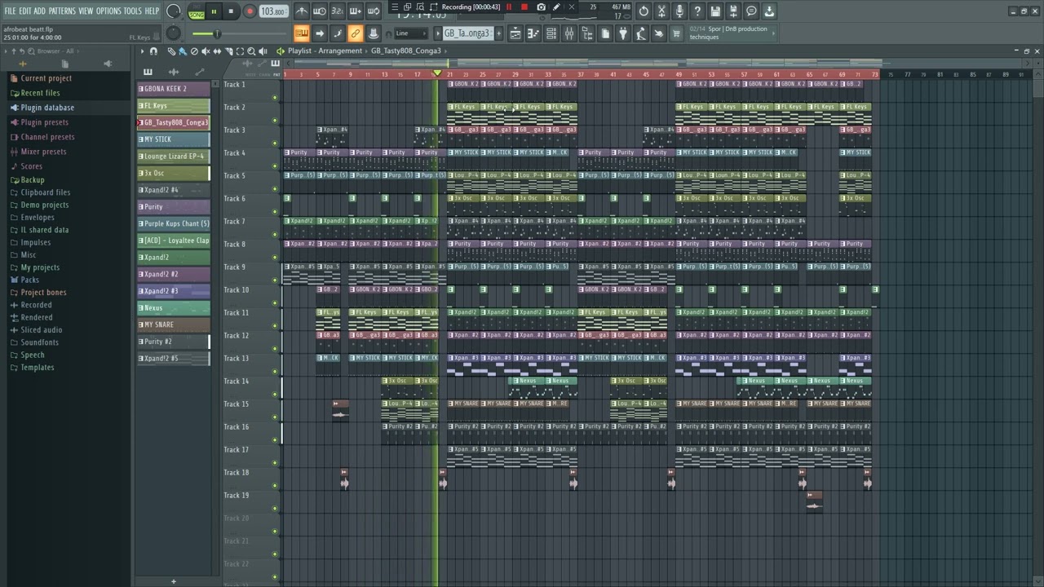Click the tempo display 103.800
Image resolution: width=1044 pixels, height=587 pixels.
click(x=273, y=11)
